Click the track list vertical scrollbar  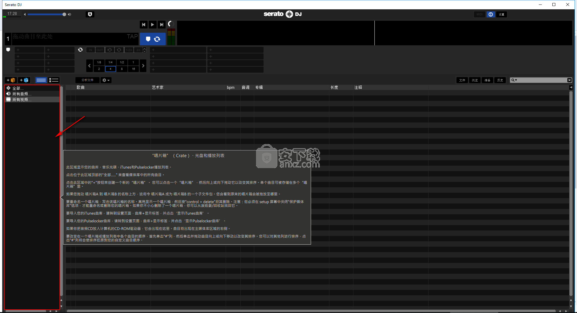(571, 194)
